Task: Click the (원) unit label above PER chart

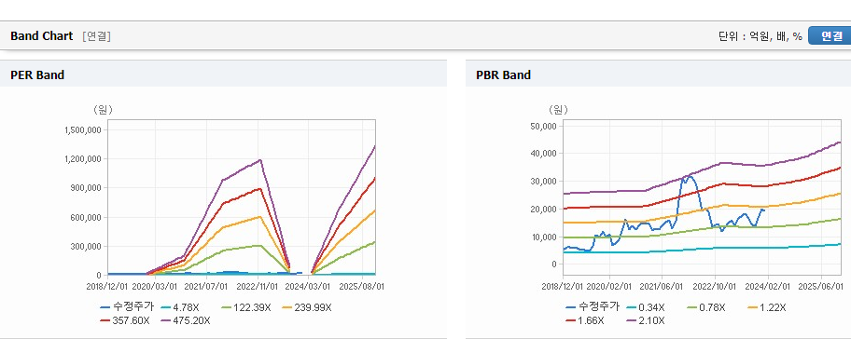Action: pos(103,110)
